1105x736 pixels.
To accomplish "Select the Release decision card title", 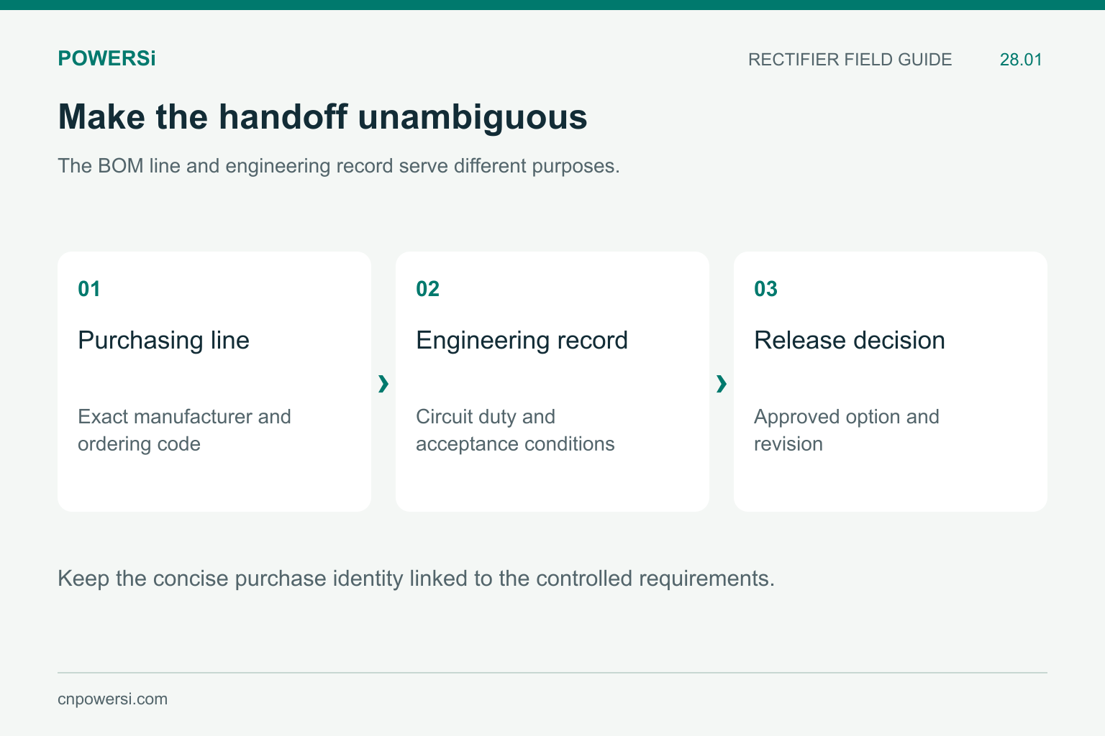I will pos(850,340).
